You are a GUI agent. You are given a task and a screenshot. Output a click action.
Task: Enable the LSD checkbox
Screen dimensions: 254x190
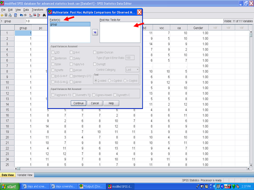tap(53, 52)
